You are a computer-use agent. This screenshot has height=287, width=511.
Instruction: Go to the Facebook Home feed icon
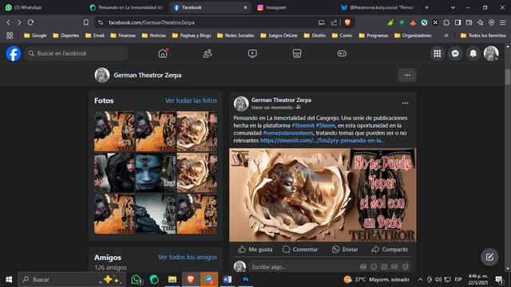(x=163, y=53)
